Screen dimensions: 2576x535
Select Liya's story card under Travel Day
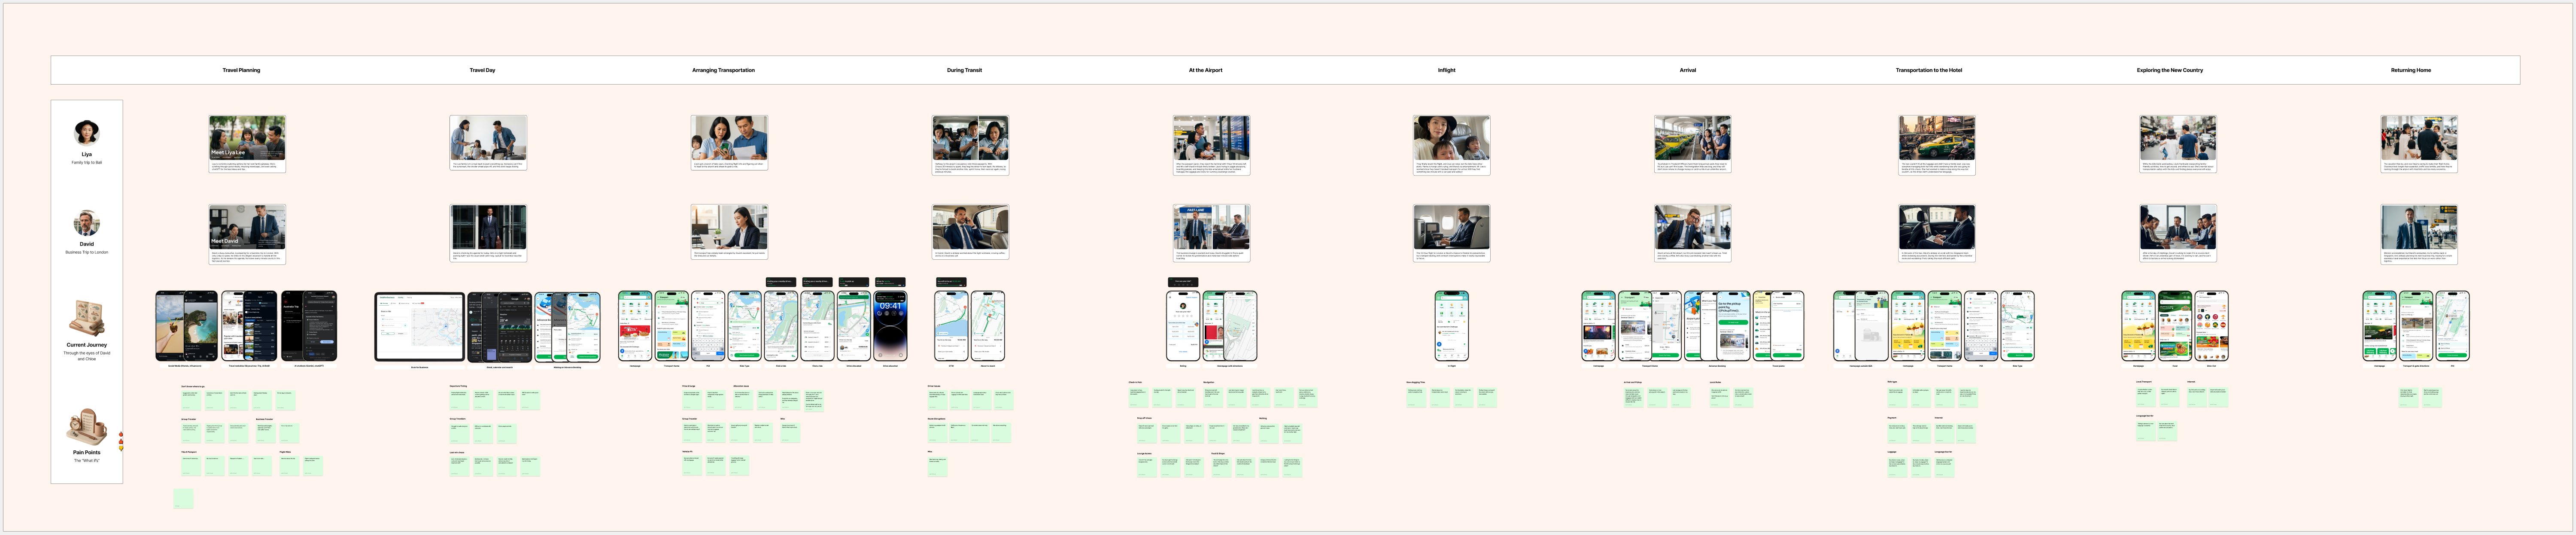(x=488, y=142)
